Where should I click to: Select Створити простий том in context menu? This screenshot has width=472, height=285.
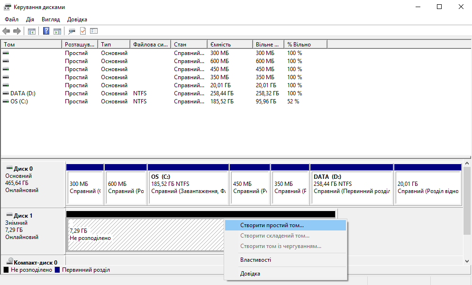coord(272,225)
